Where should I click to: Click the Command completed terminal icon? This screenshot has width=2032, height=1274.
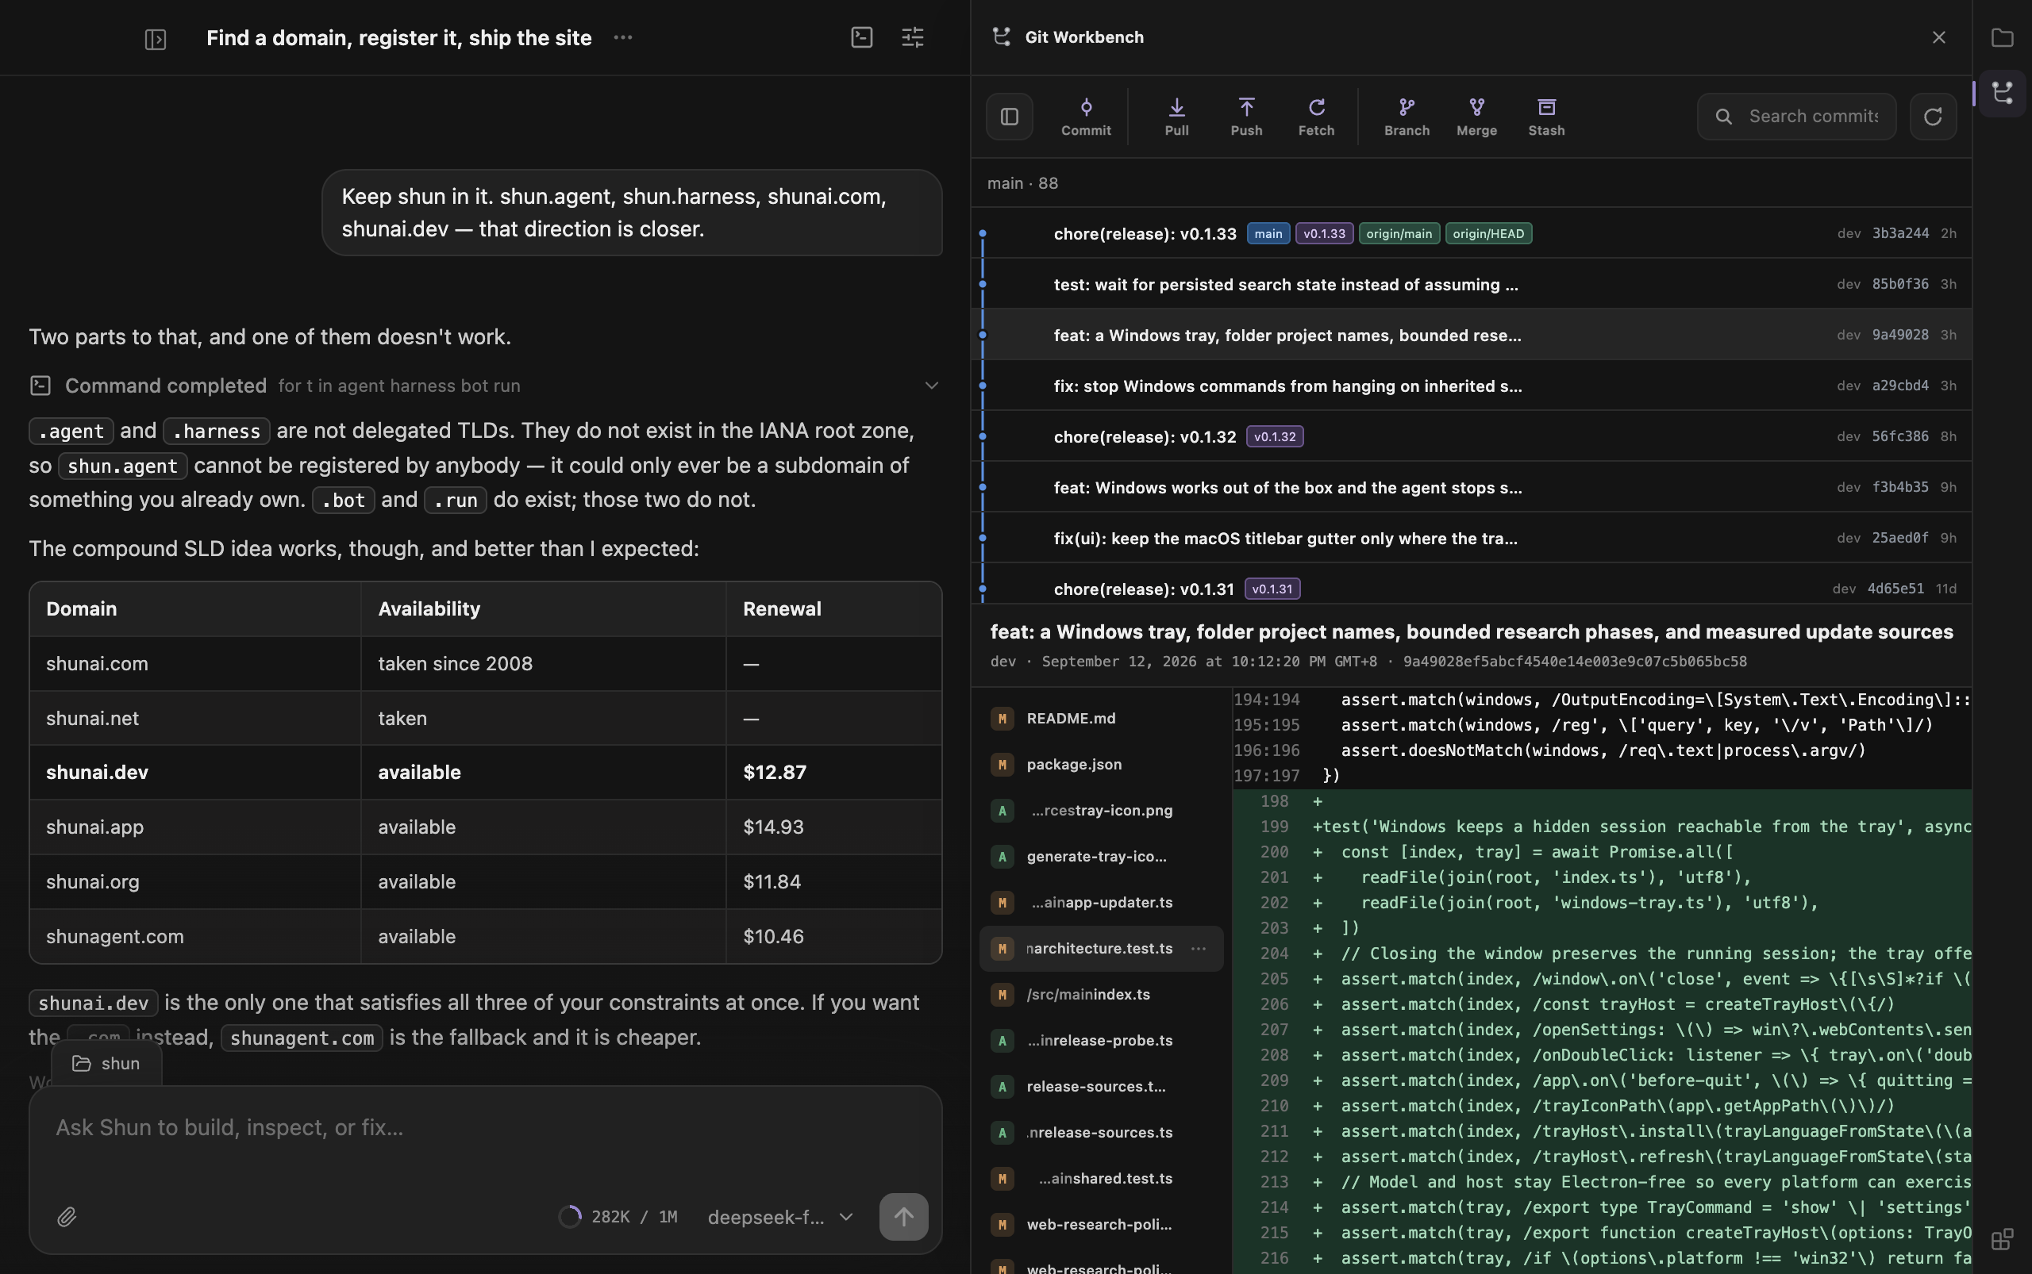[x=40, y=385]
